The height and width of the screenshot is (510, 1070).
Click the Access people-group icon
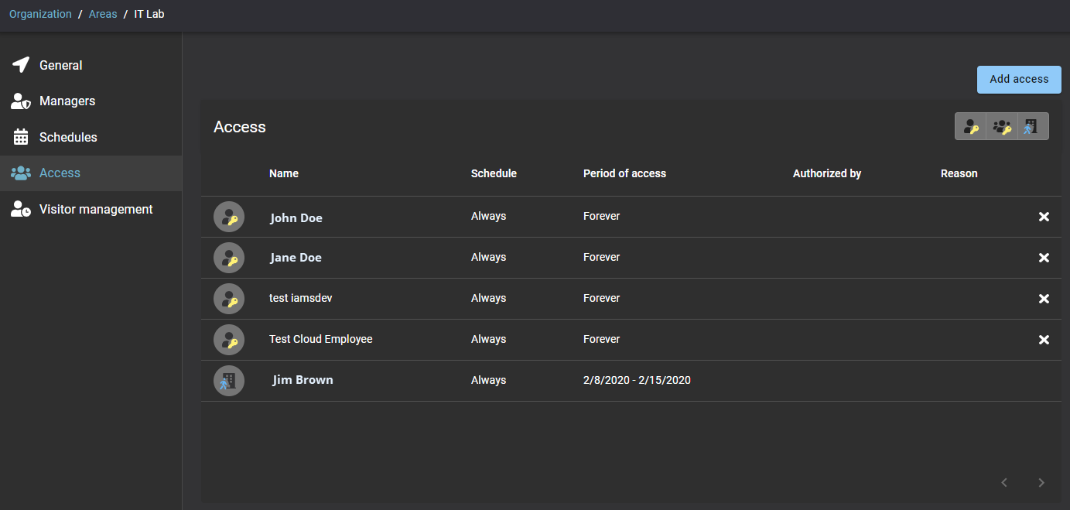click(21, 173)
